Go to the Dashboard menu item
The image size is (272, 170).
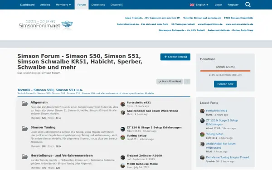[27, 5]
